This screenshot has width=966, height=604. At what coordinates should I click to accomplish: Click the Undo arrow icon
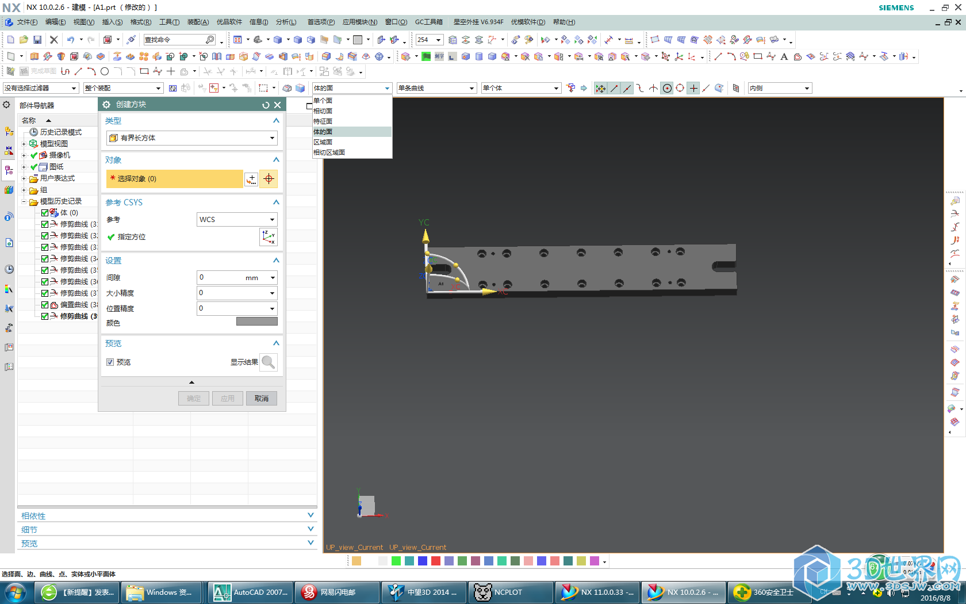coord(71,40)
